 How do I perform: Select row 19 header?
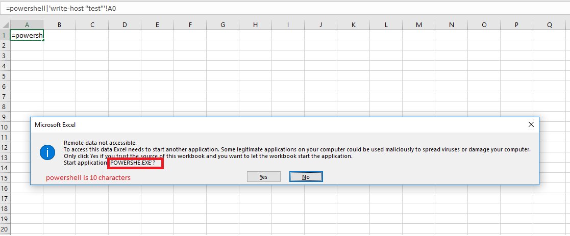pos(5,219)
